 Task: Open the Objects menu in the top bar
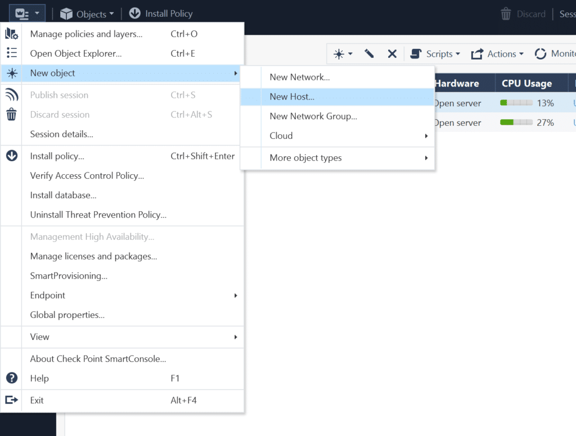(x=87, y=13)
